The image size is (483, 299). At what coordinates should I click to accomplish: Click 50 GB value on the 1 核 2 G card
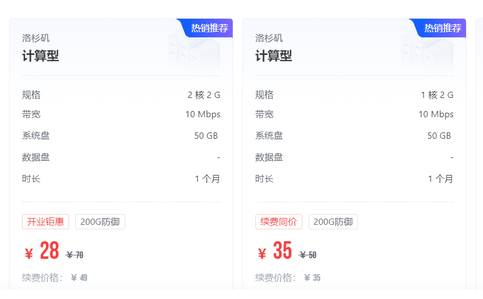(439, 136)
